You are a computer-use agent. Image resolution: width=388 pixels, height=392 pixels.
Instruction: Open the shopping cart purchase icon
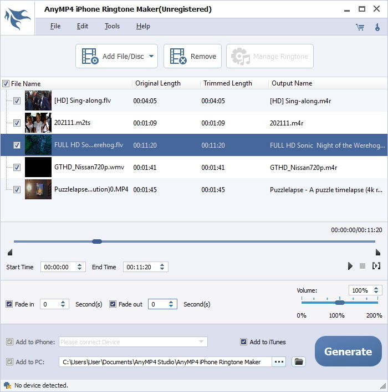pyautogui.click(x=360, y=27)
